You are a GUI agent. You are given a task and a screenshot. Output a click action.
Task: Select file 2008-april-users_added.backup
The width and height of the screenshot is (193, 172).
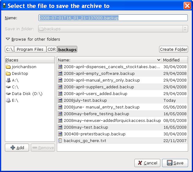[122, 94]
